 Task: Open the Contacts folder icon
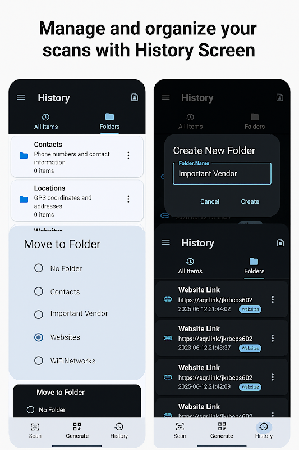tap(24, 156)
